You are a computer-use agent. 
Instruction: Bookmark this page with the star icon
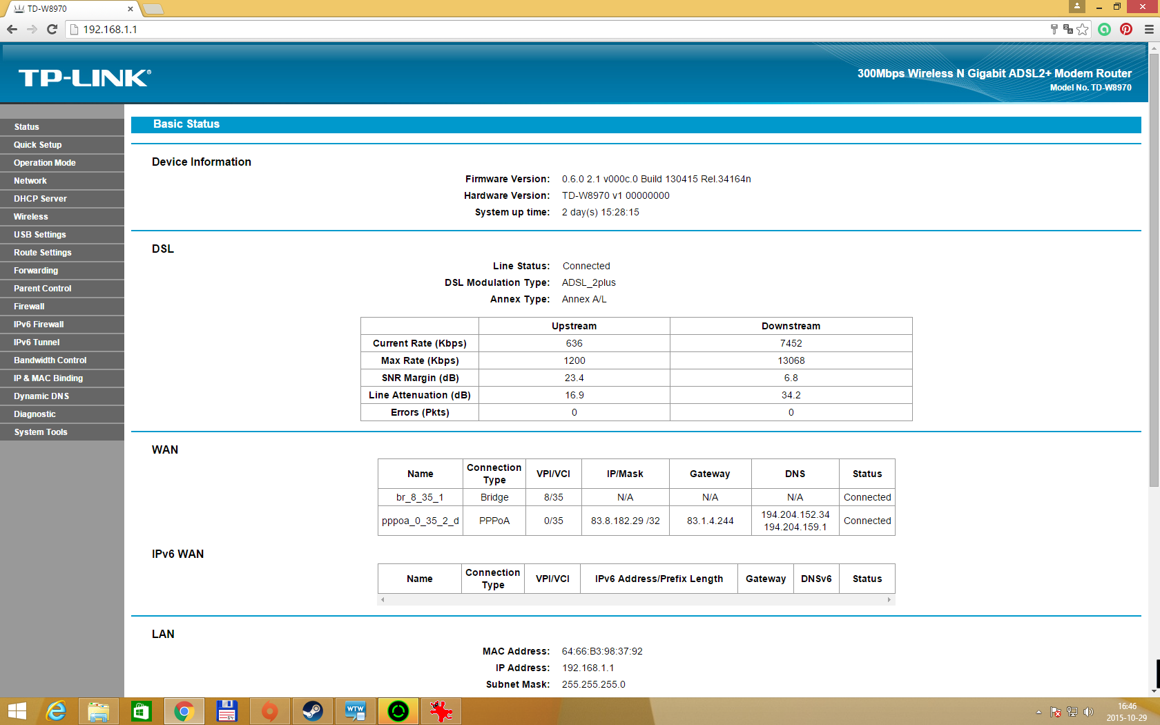pyautogui.click(x=1083, y=29)
